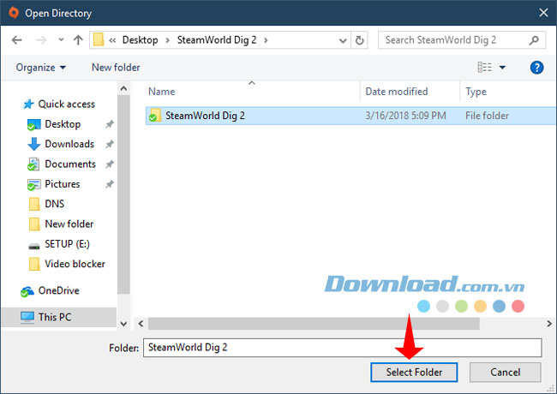The image size is (557, 394).
Task: Click the OneDrive cloud icon
Action: (27, 292)
